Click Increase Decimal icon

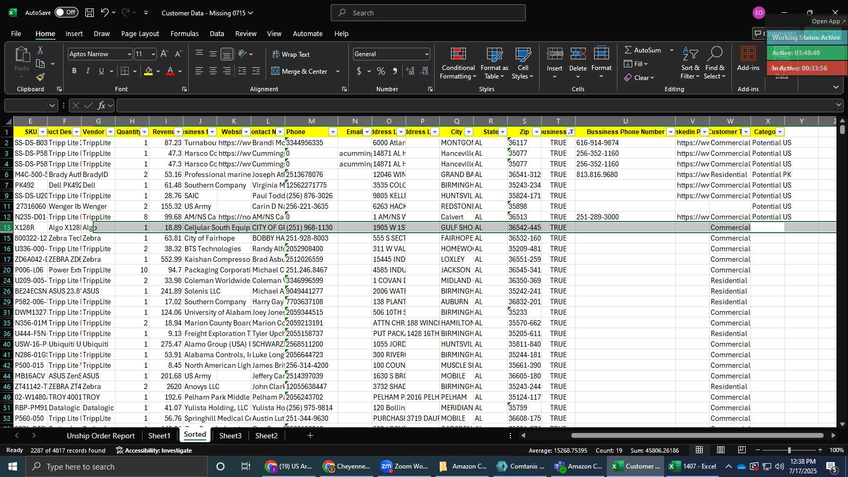pos(410,71)
